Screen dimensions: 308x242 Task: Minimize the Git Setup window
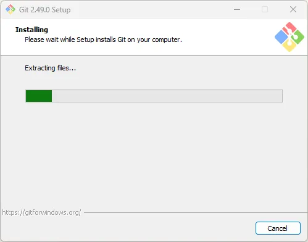237,9
